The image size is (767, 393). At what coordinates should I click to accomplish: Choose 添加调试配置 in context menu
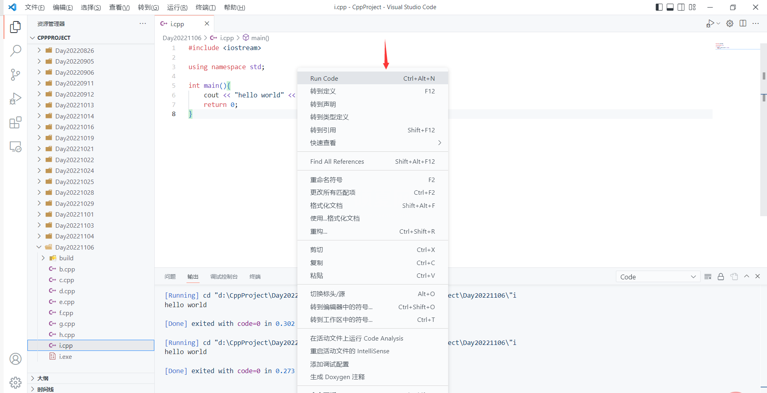coord(373,364)
